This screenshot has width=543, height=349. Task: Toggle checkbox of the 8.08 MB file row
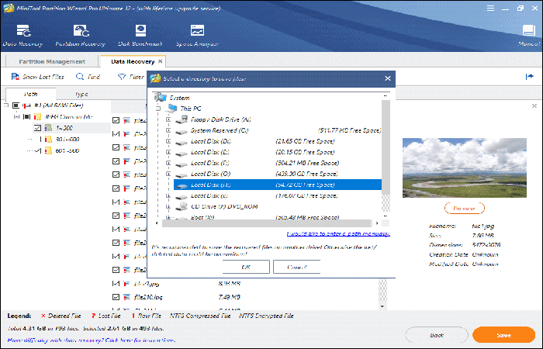(116, 284)
